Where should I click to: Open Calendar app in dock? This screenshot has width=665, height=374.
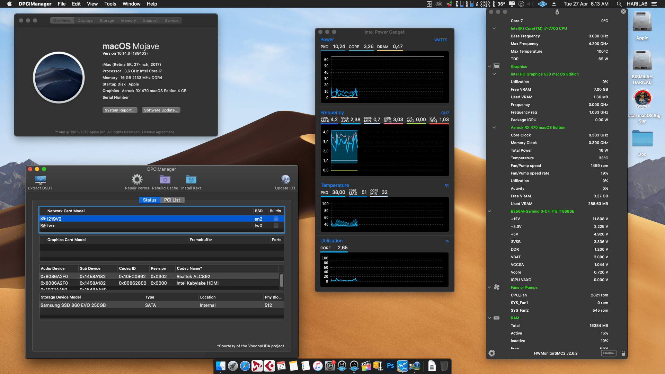tap(281, 366)
